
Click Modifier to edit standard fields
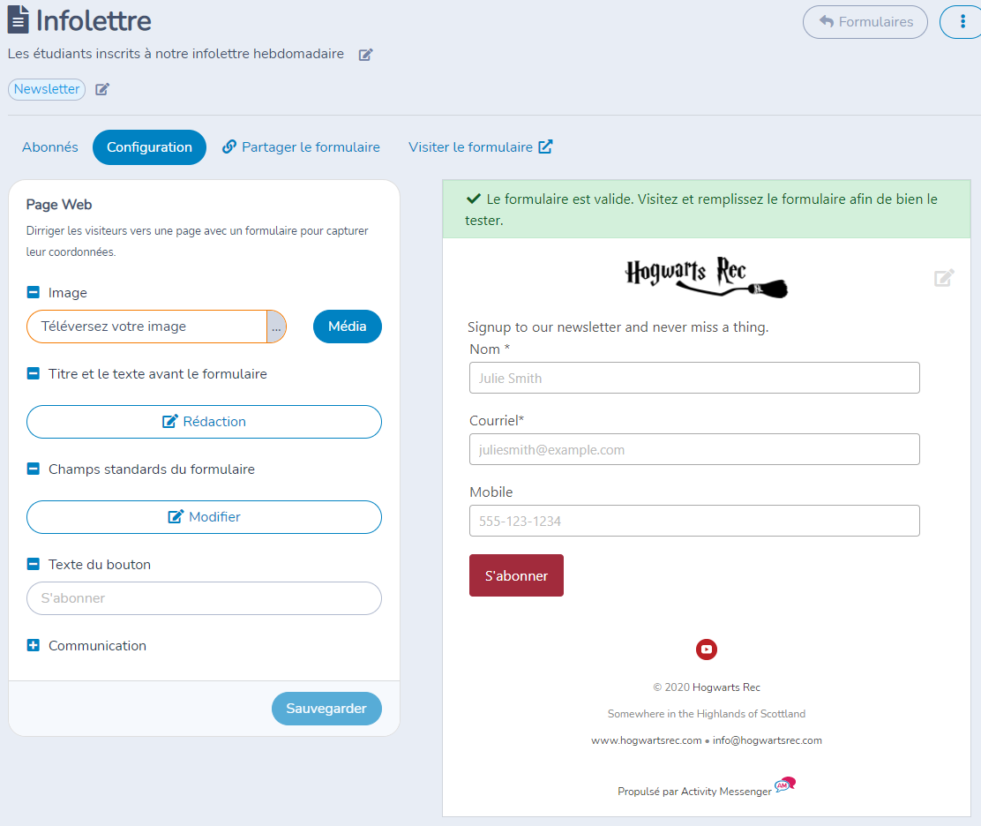204,517
